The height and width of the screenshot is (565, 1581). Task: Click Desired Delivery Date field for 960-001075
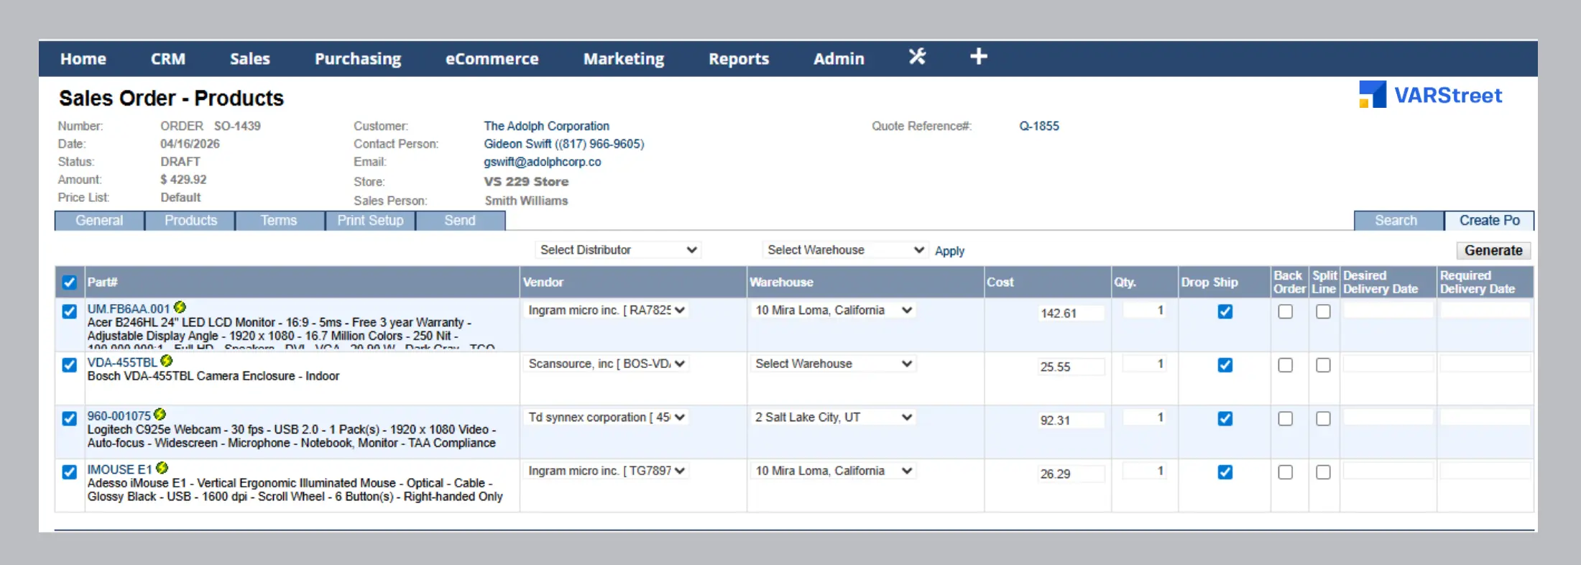1388,418
